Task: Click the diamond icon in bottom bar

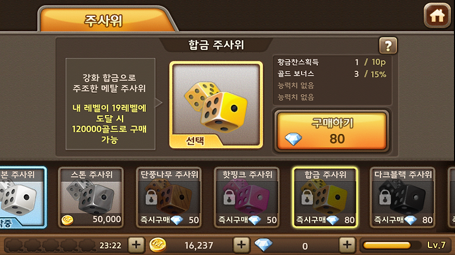Action: (x=263, y=244)
